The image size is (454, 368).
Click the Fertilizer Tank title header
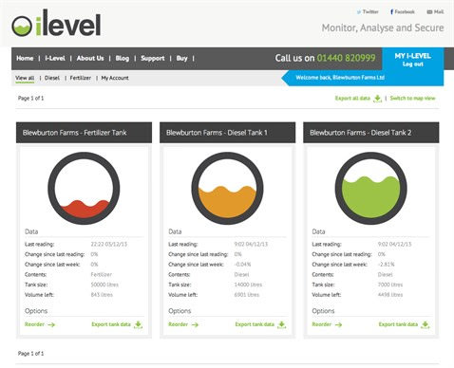tap(84, 133)
